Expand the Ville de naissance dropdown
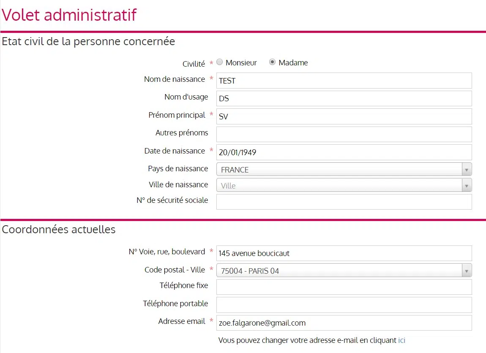Viewport: 486px width, 353px height. [344, 186]
